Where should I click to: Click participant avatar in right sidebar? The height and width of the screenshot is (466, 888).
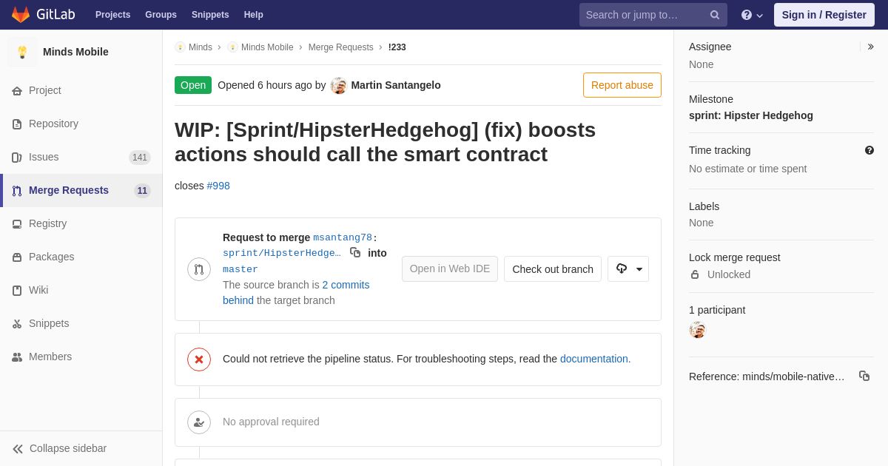click(697, 330)
